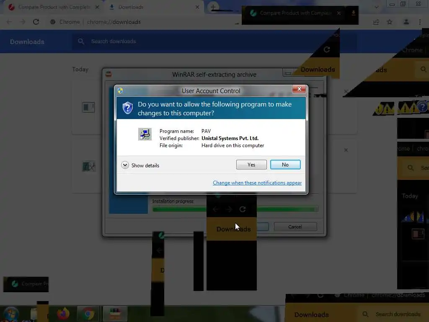Click No in User Account Control dialog
The image size is (429, 322).
coord(285,164)
